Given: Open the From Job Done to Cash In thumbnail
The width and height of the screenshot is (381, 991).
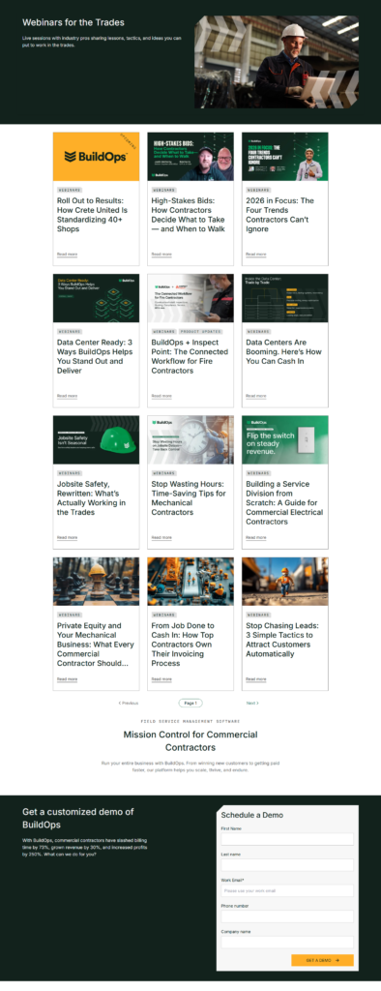Looking at the screenshot, I should point(190,582).
